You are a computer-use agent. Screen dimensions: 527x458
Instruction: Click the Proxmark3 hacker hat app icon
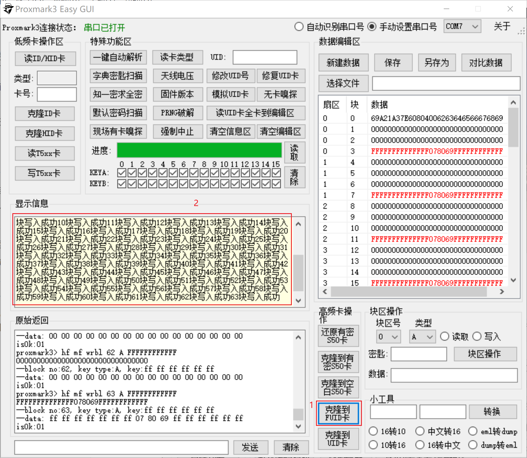pos(8,9)
